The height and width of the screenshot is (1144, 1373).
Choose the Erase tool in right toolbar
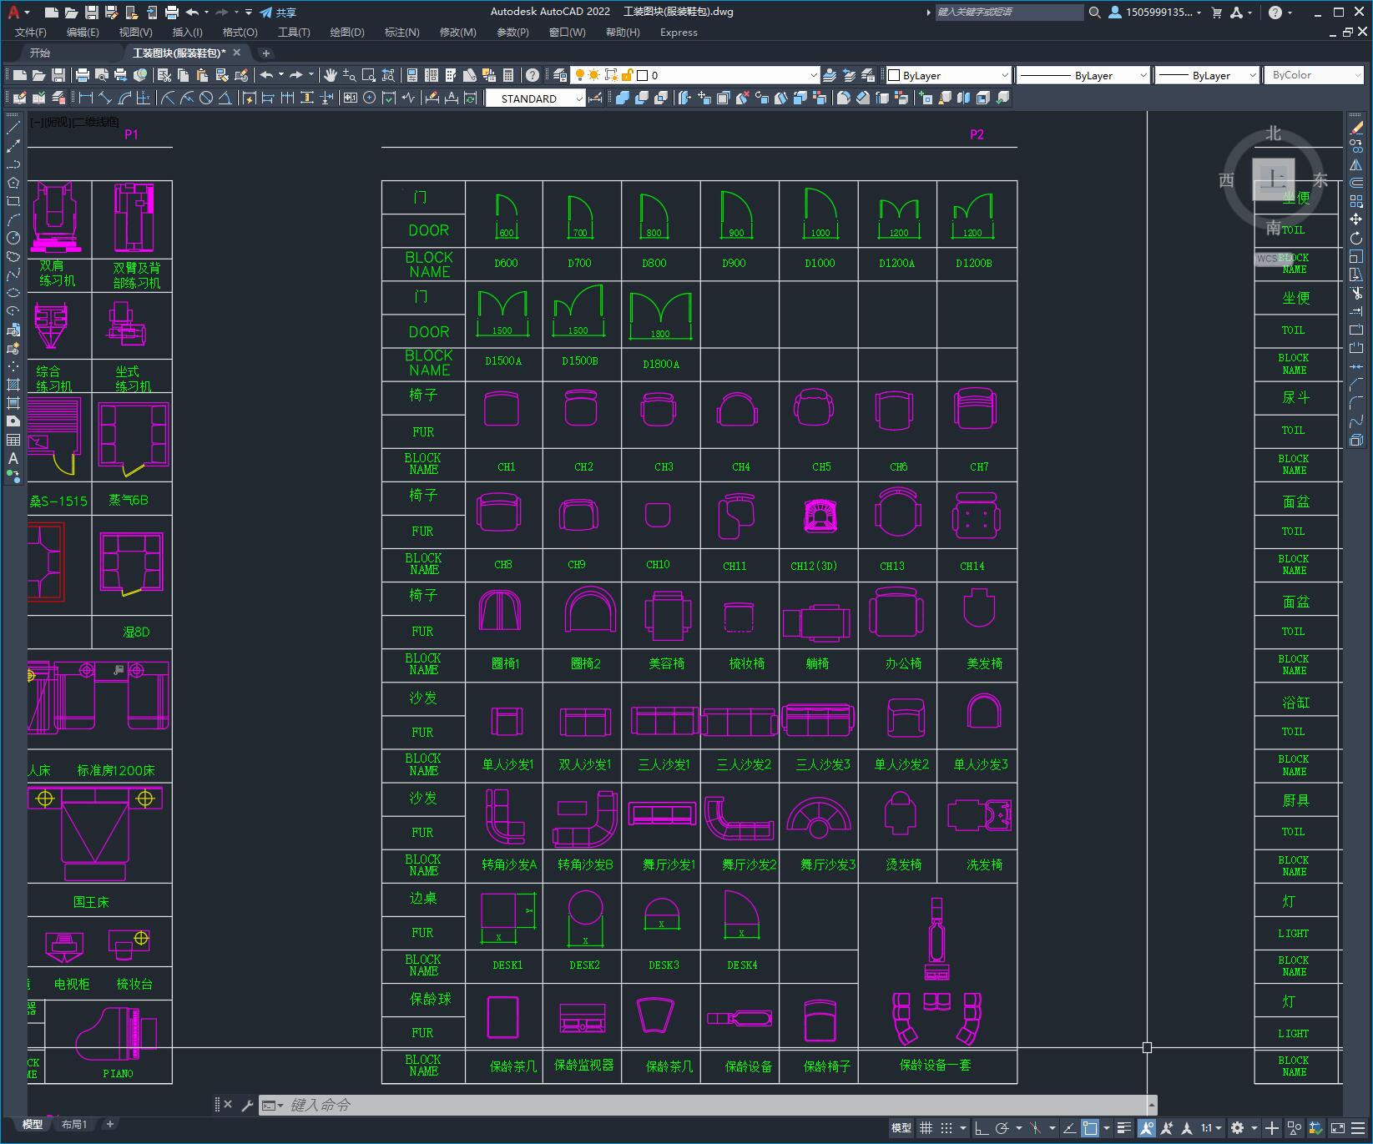[1356, 128]
